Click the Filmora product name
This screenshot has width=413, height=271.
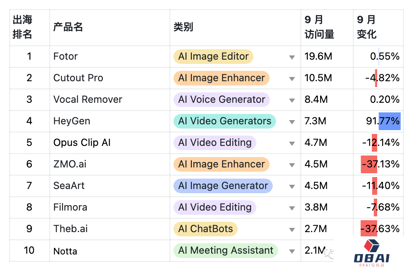click(70, 207)
